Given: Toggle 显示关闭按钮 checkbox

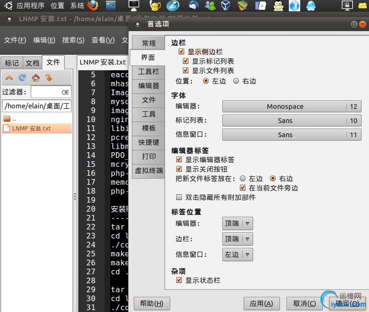Looking at the screenshot, I should [x=179, y=169].
